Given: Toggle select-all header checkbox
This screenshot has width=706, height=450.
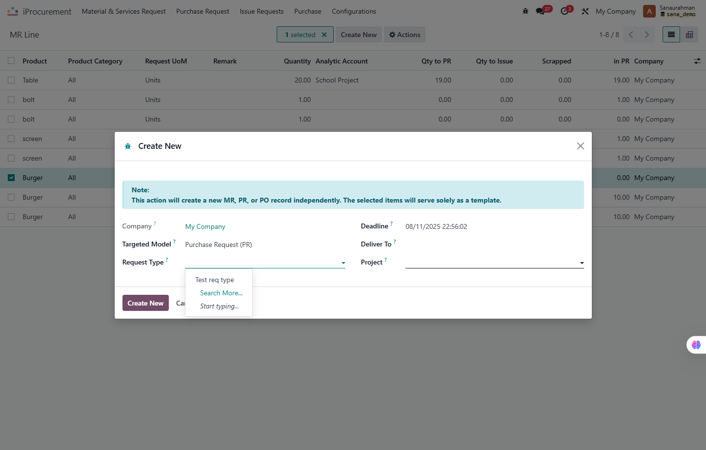Looking at the screenshot, I should [11, 61].
